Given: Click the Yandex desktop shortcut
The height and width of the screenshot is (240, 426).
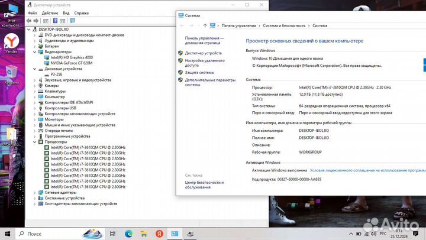Looking at the screenshot, I should pos(11,43).
